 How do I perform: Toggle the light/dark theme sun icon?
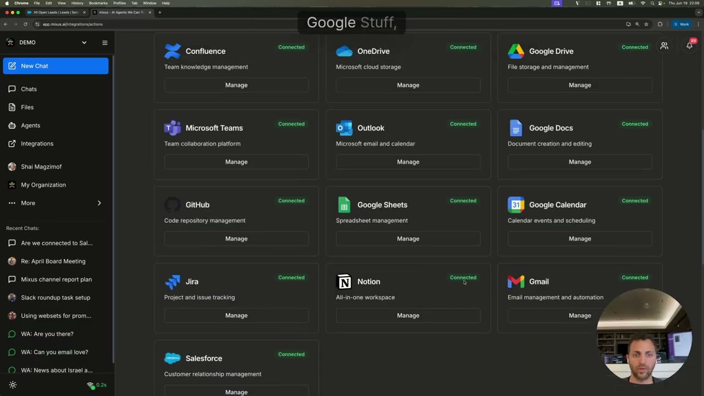coord(13,385)
